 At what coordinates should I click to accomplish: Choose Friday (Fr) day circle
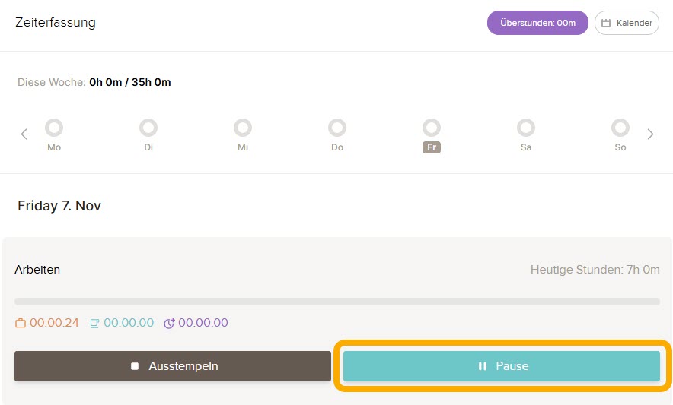(x=432, y=128)
